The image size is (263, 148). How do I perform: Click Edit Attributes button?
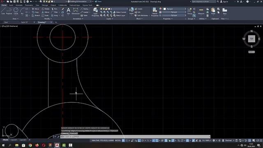pos(141,16)
